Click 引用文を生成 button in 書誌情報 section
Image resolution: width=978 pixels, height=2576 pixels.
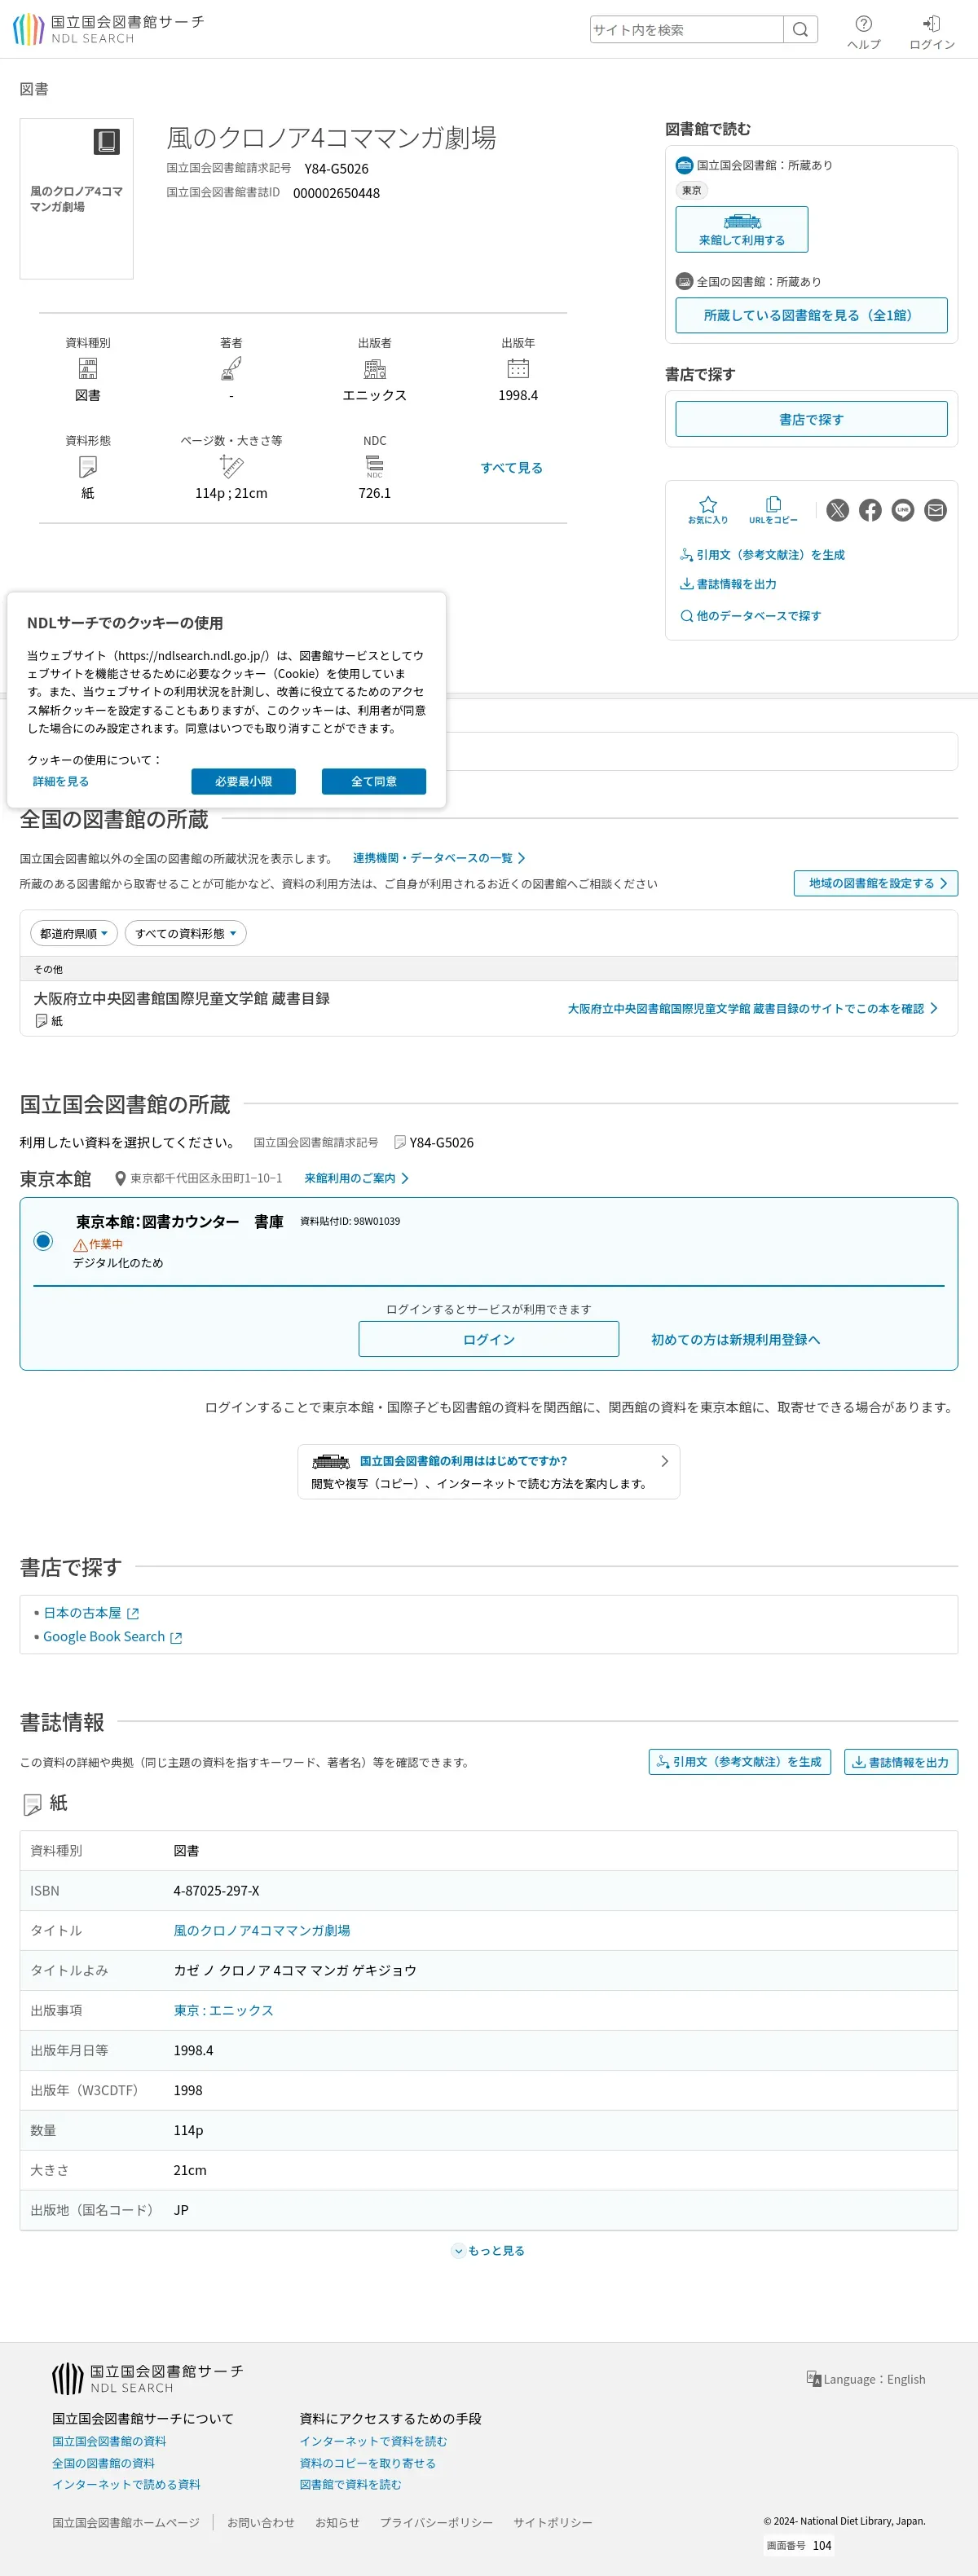740,1762
